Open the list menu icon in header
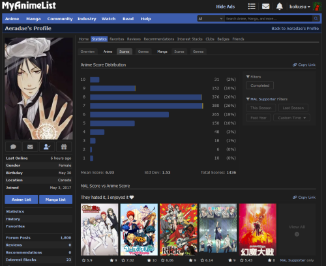Screen dimensions: 326x266 [252, 7]
